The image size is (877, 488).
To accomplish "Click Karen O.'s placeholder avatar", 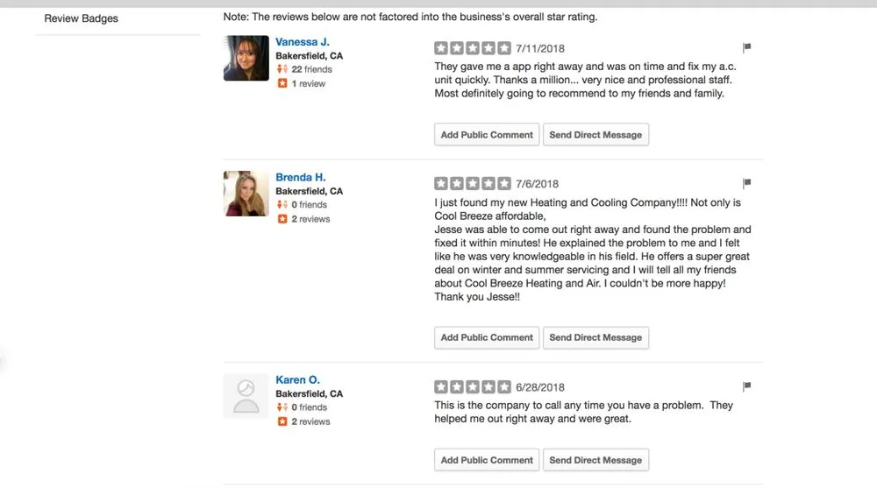I will point(246,396).
